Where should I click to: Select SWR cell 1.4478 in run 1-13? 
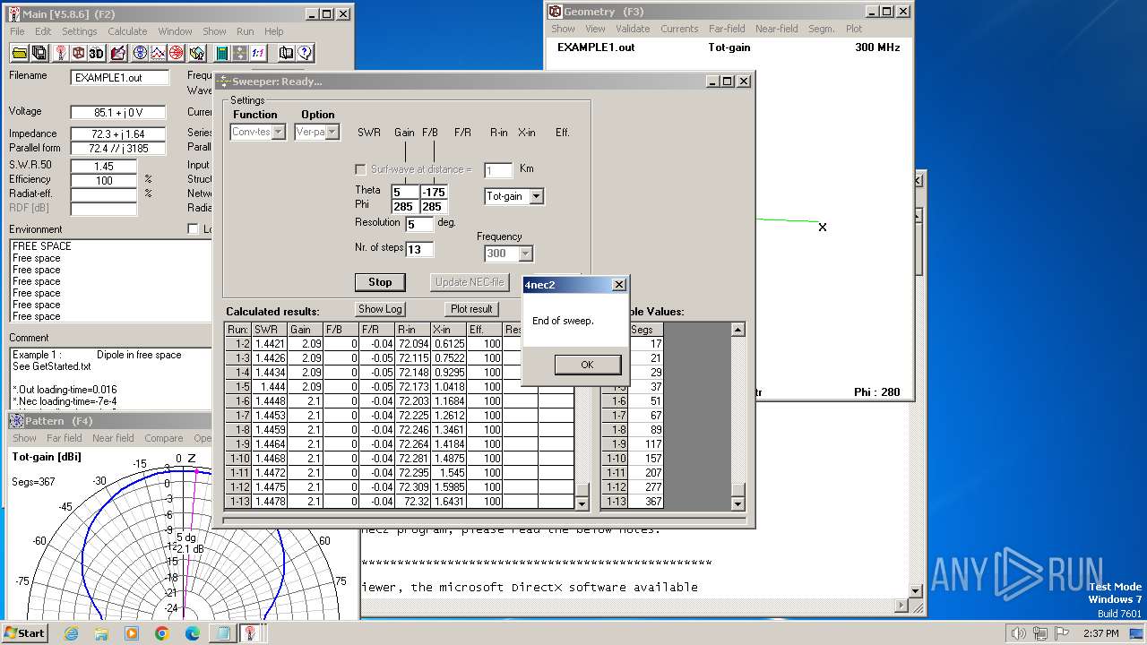click(270, 502)
